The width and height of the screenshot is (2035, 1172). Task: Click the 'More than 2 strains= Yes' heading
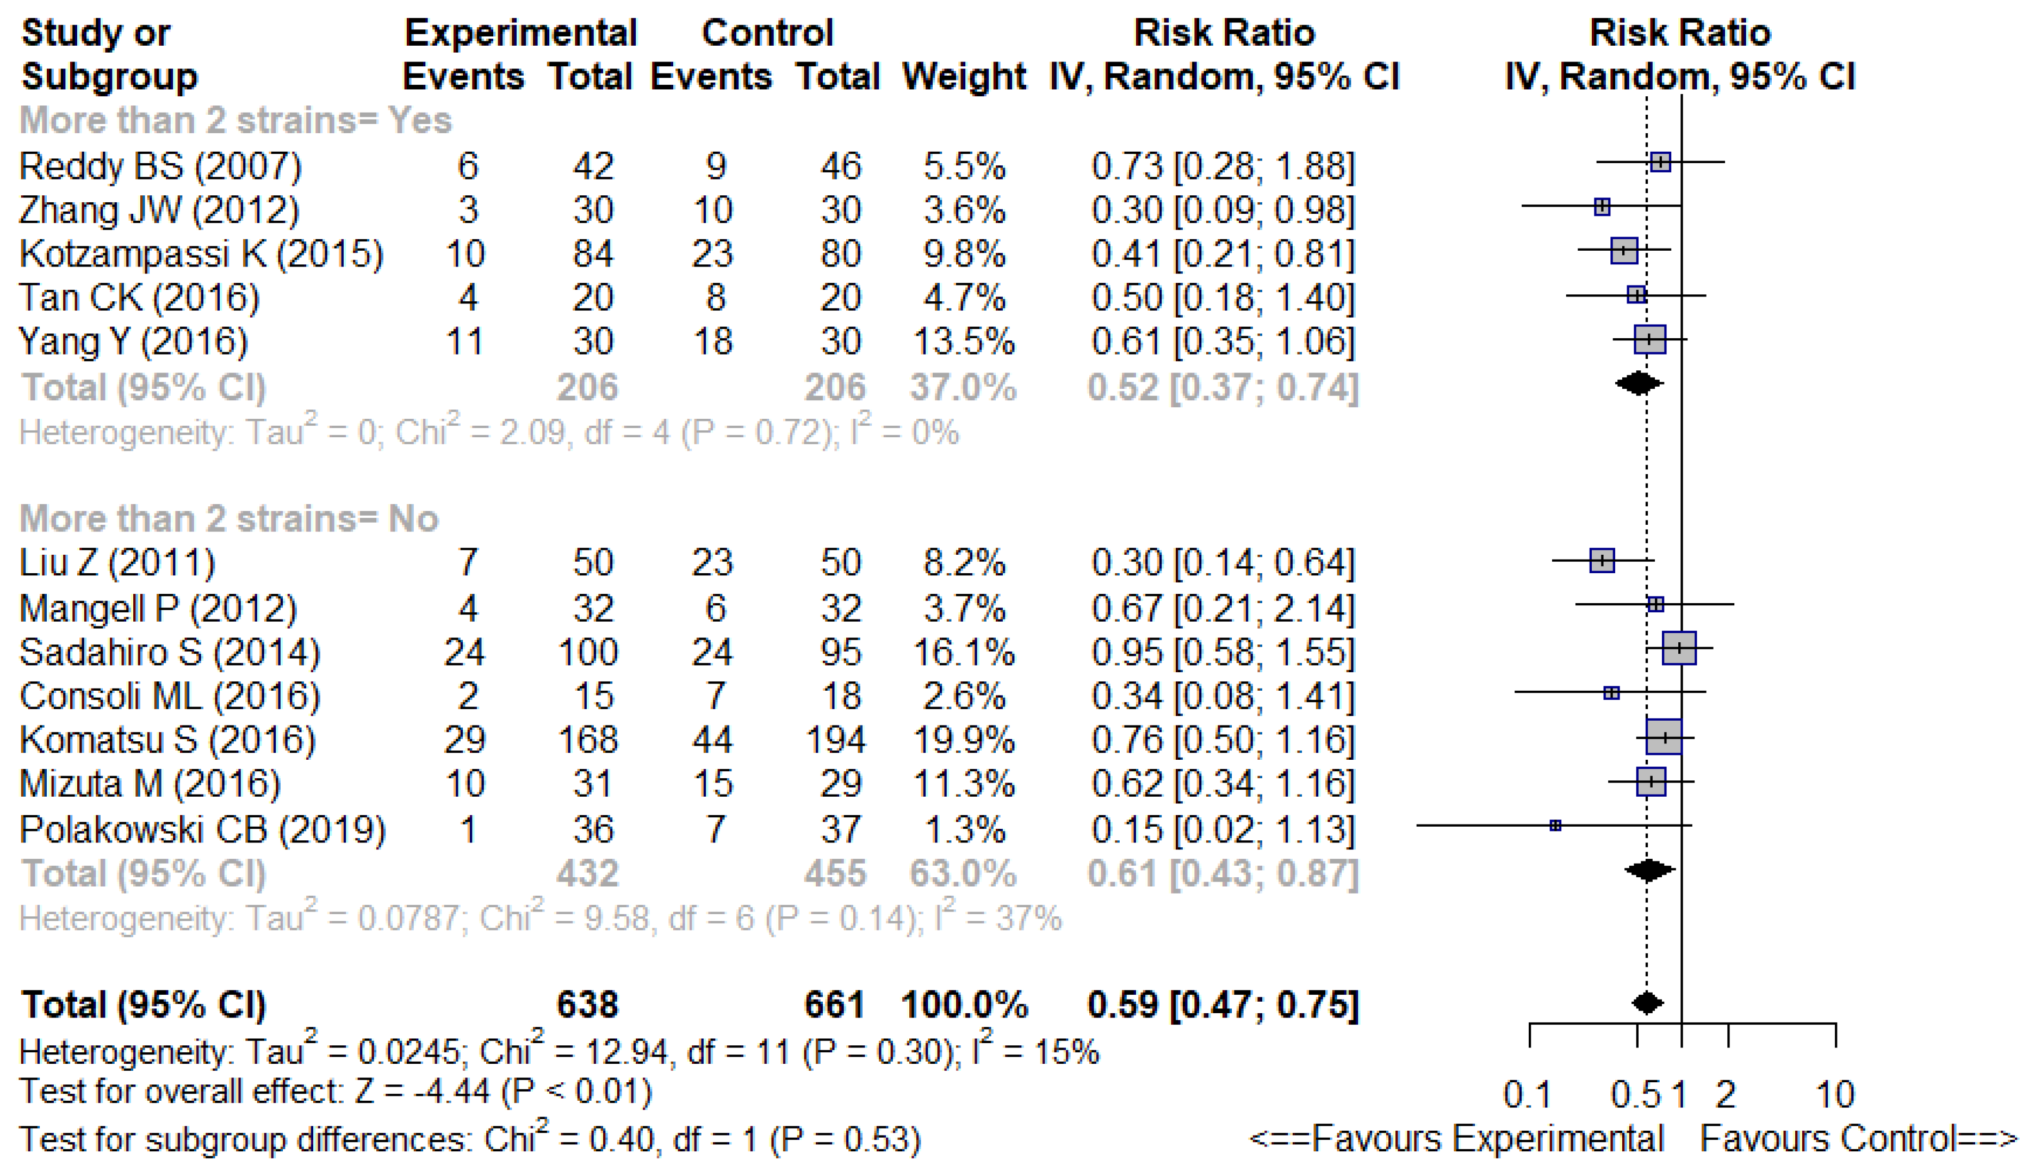[x=235, y=121]
